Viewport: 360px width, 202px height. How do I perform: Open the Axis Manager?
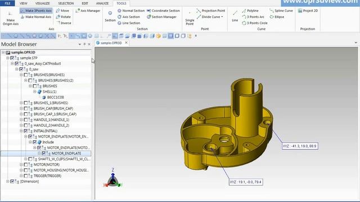point(88,11)
